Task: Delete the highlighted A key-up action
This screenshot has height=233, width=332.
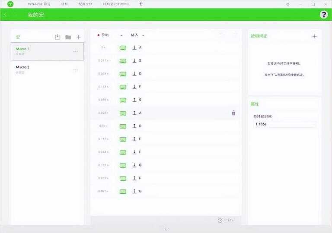Action: coord(233,113)
